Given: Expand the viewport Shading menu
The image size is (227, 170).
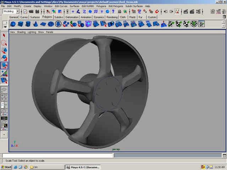Looking at the screenshot, I should [x=22, y=32].
